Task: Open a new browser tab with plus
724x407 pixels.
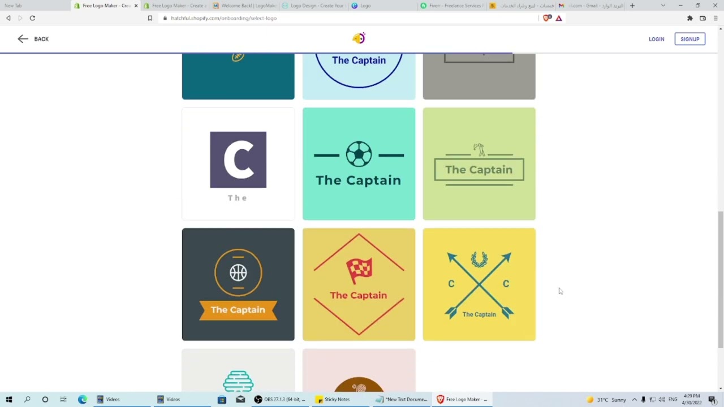Action: tap(632, 6)
